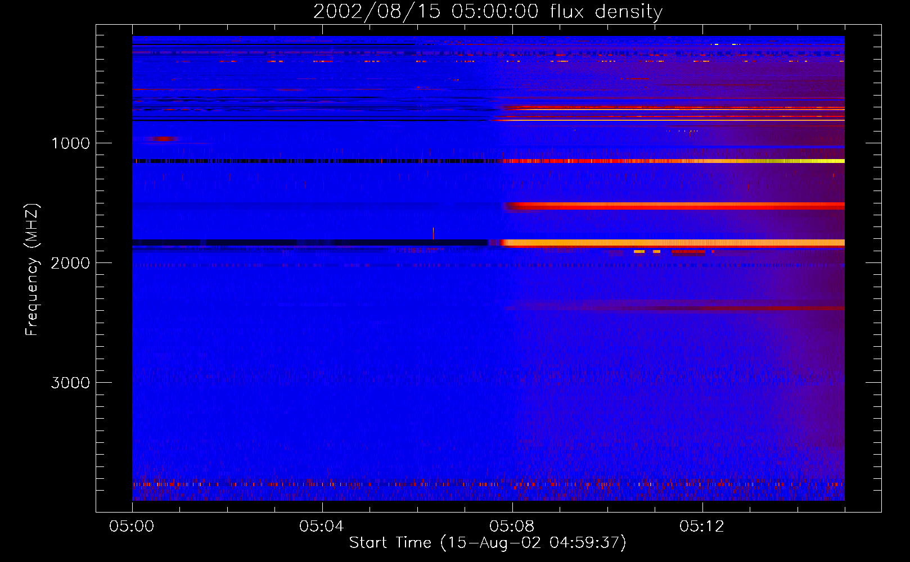Click the plot title "2002/08/15 05:00:00 flux density"
Image resolution: width=910 pixels, height=562 pixels.
[x=488, y=11]
